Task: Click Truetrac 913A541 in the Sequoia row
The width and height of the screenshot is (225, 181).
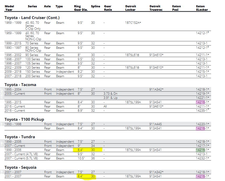Action: point(155,176)
